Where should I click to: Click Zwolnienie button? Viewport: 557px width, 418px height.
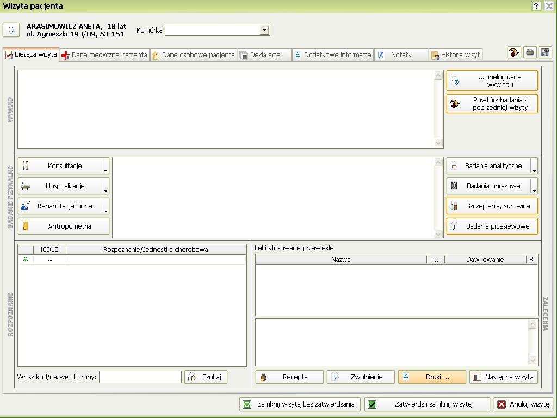click(x=361, y=377)
